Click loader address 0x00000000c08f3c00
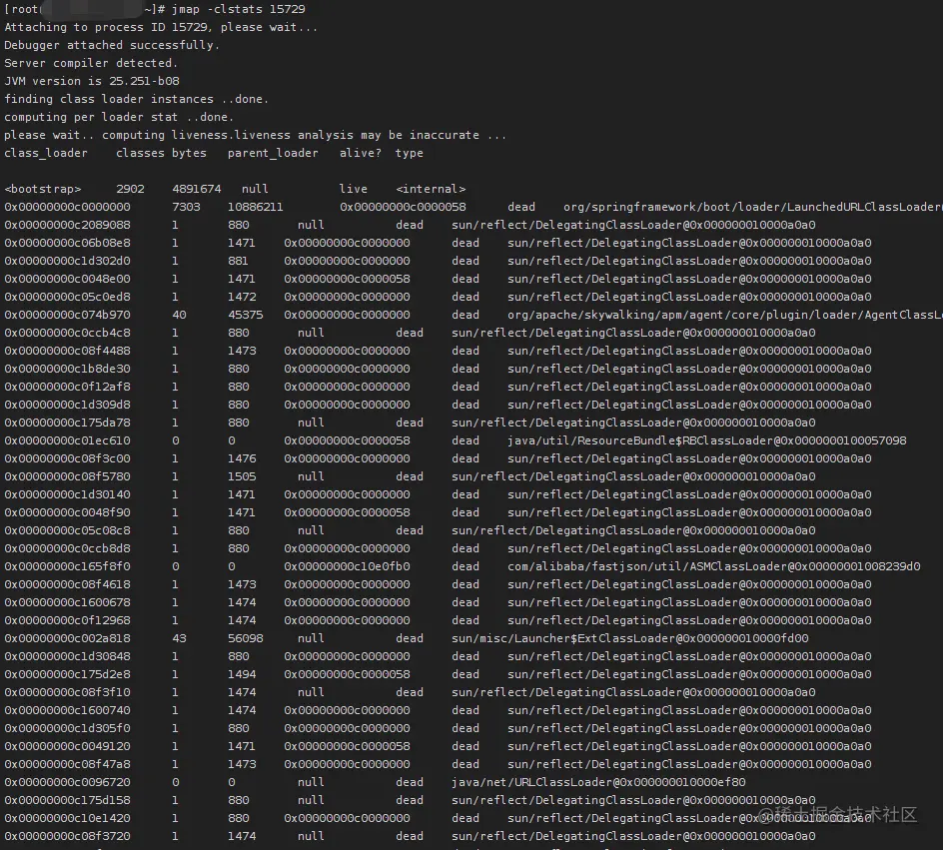Screen dimensions: 943x850 pos(67,458)
